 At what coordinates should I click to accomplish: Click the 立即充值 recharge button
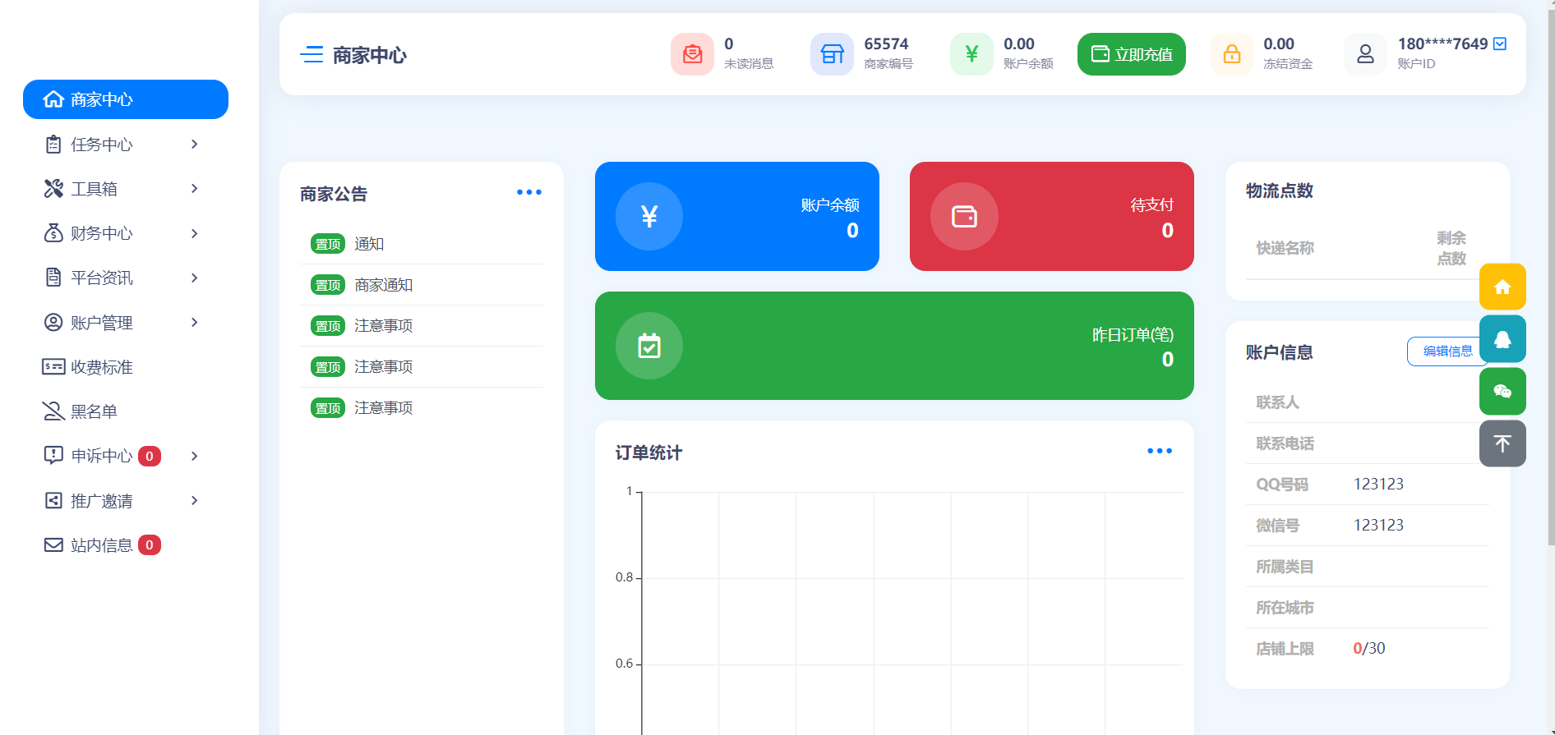[x=1131, y=54]
